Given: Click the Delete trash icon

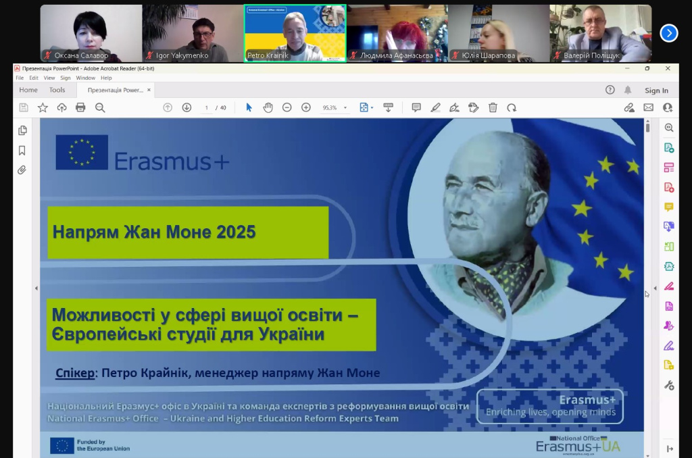Looking at the screenshot, I should [x=493, y=107].
